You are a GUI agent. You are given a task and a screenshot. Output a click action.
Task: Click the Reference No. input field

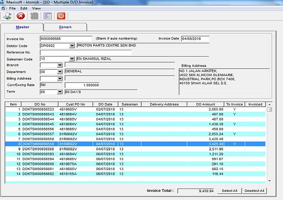click(x=85, y=52)
